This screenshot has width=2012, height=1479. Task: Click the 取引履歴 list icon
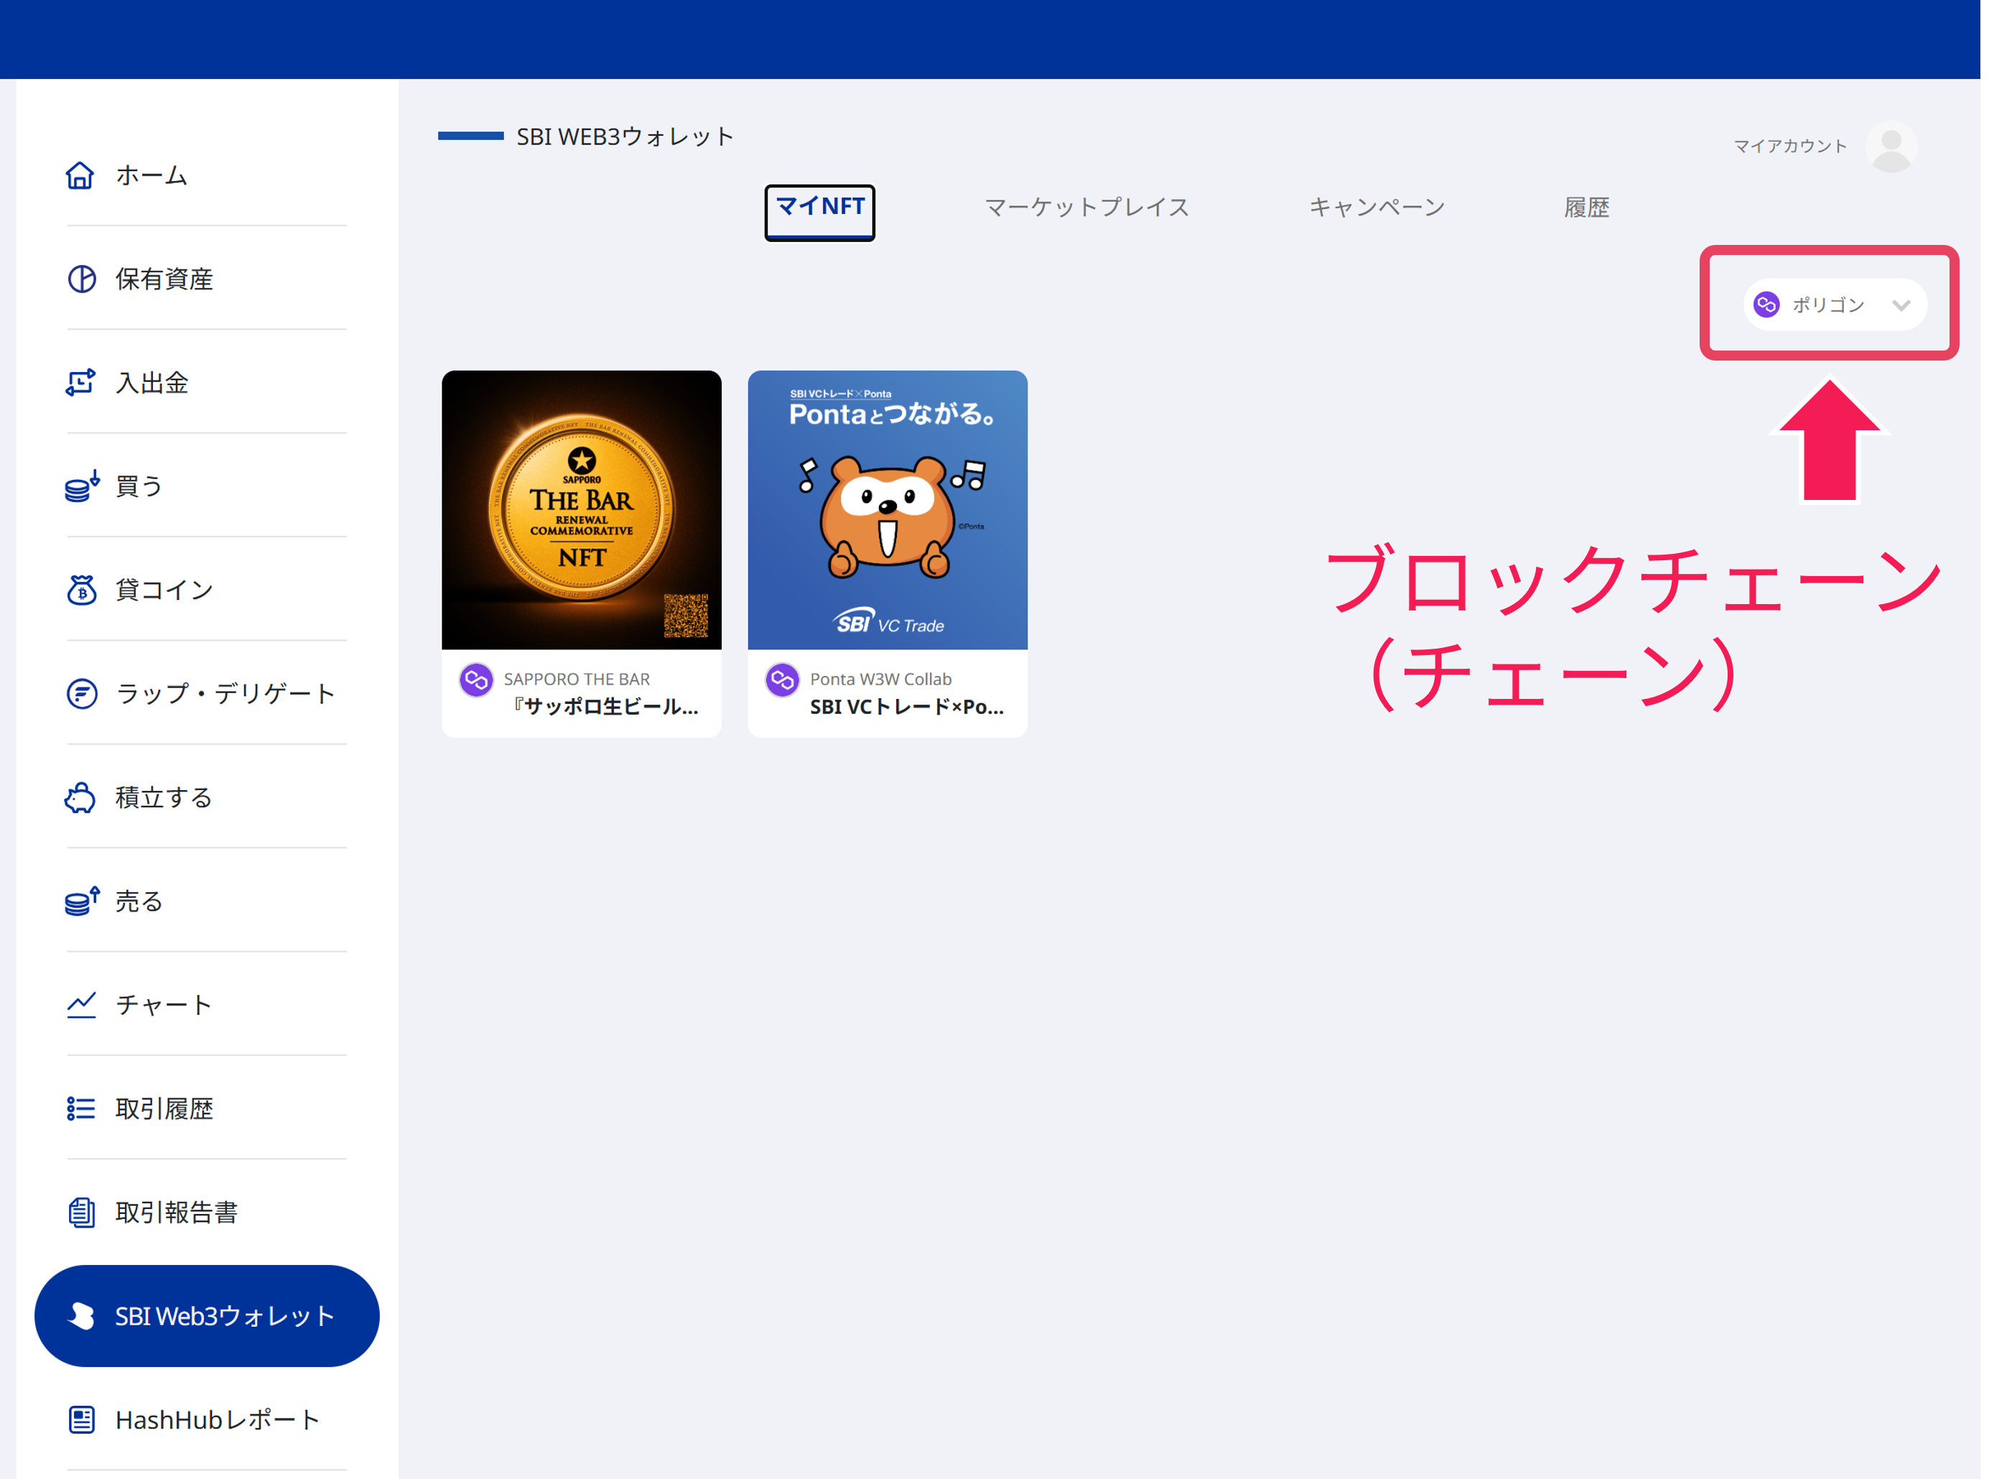click(x=80, y=1108)
